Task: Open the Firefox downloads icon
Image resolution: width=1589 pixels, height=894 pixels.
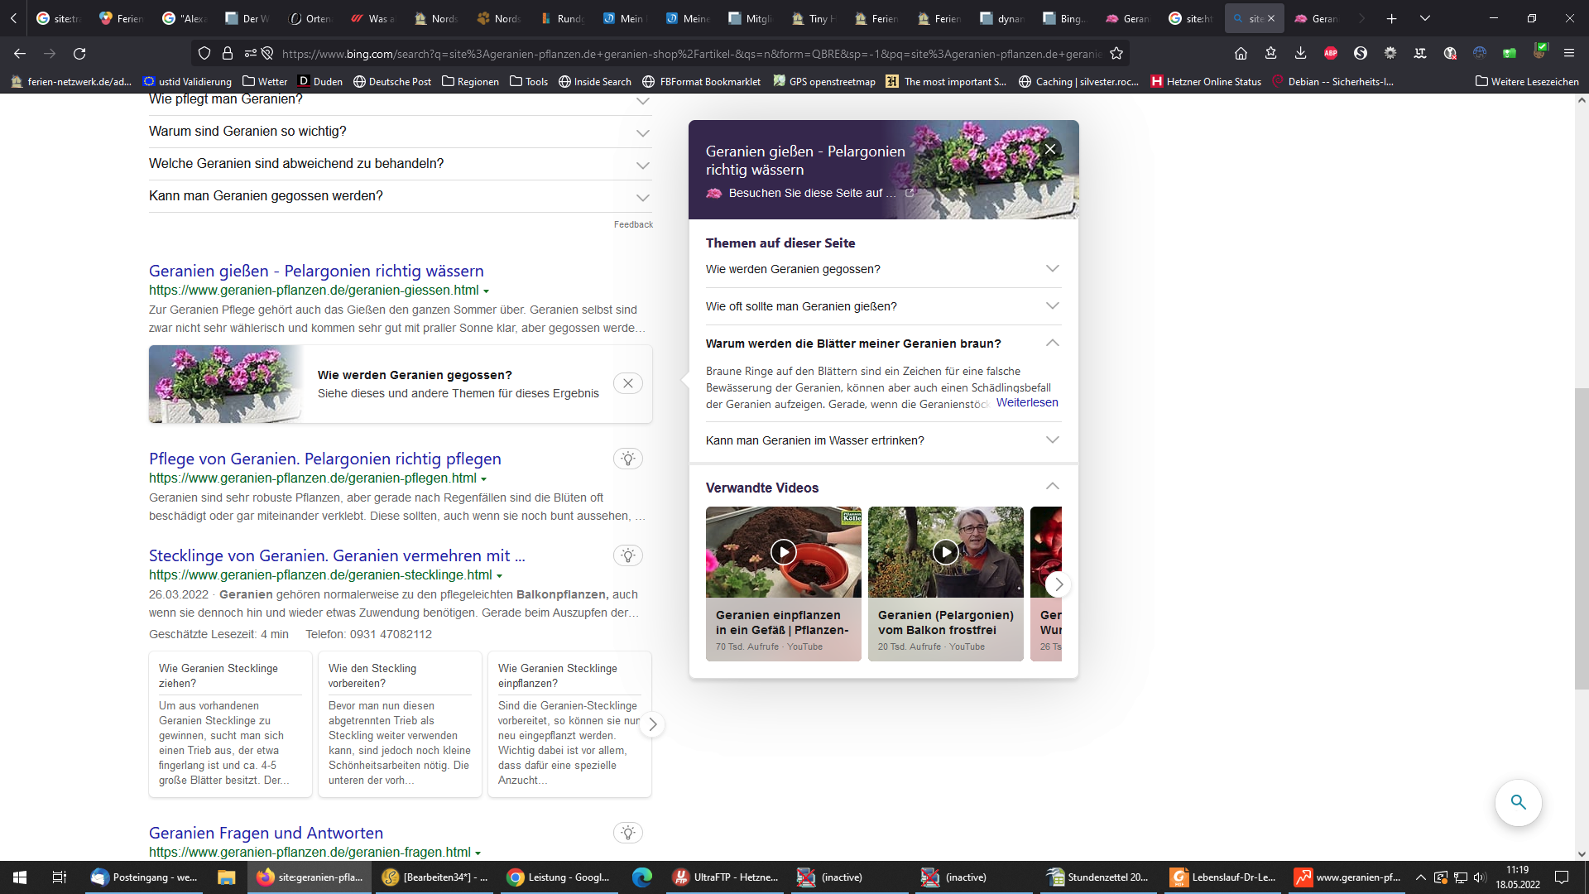Action: pos(1300,54)
